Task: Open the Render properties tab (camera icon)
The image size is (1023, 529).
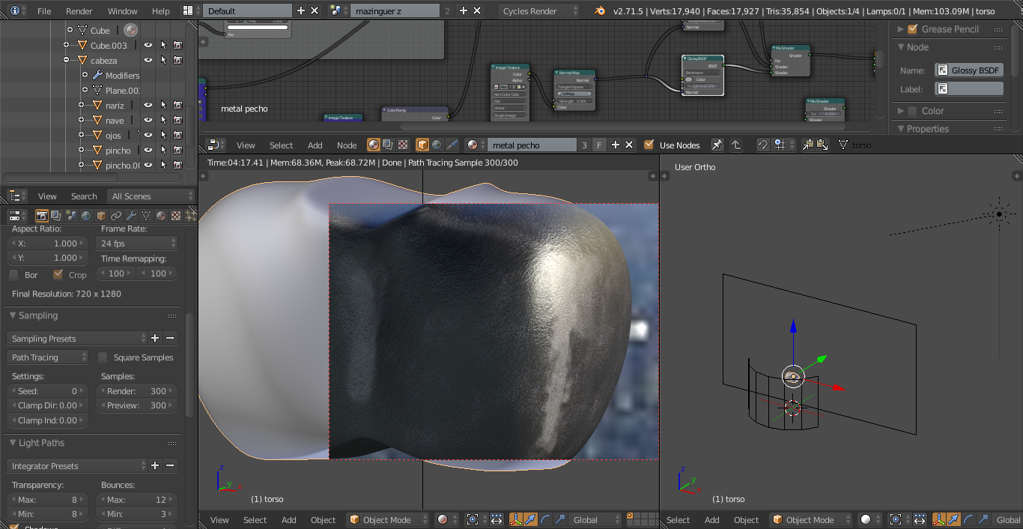Action: click(x=42, y=216)
